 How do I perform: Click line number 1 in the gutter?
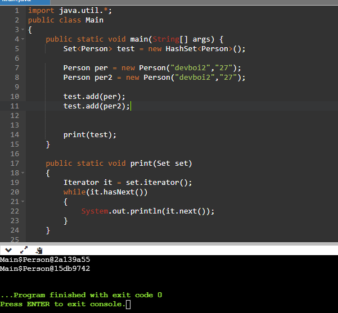click(17, 11)
